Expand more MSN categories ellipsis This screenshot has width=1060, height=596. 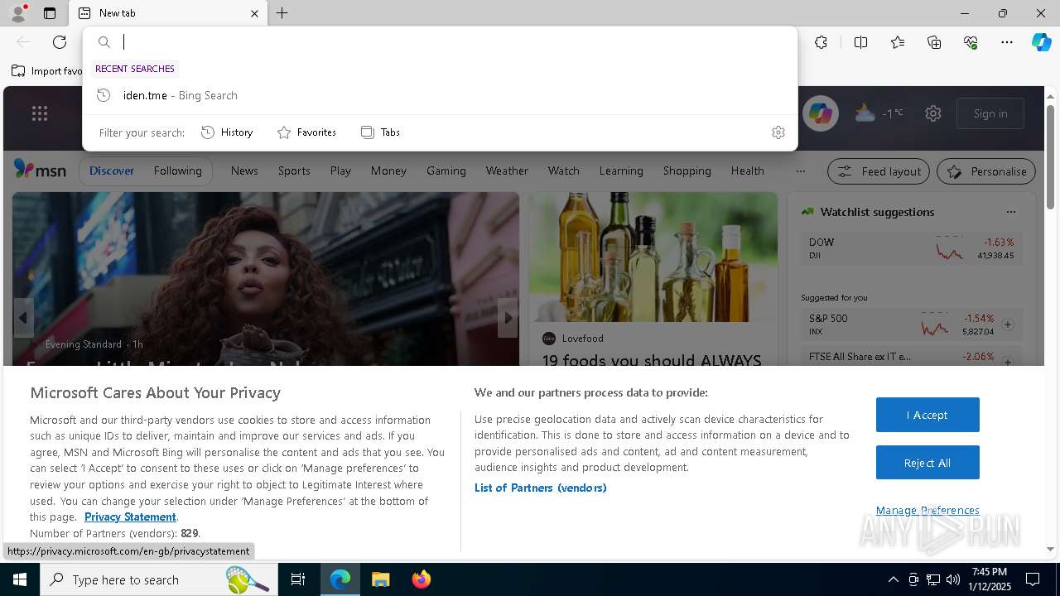[800, 171]
